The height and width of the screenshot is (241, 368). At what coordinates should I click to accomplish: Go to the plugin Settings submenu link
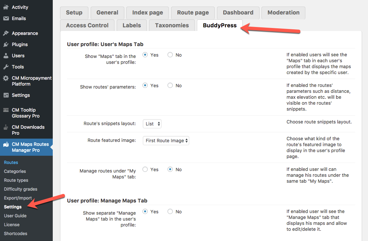click(x=13, y=207)
